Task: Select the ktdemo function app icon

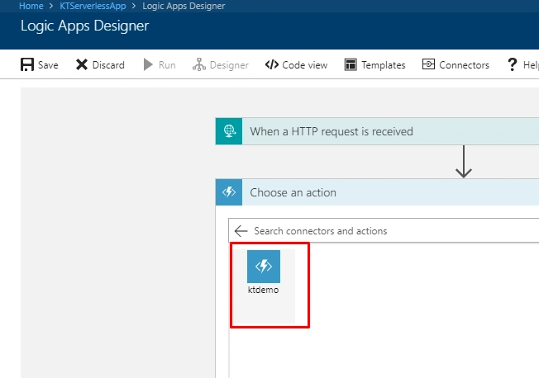Action: pyautogui.click(x=264, y=267)
